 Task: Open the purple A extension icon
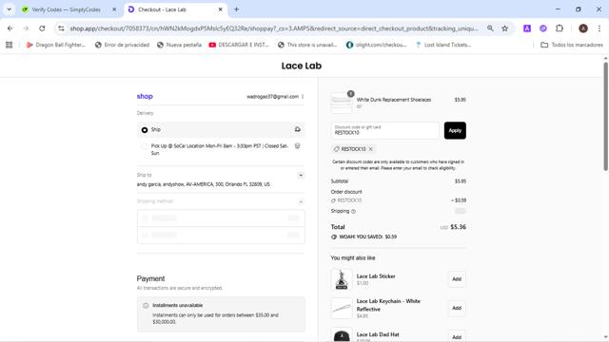(x=527, y=28)
